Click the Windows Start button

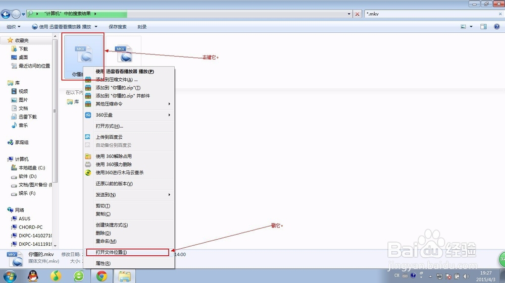point(10,276)
